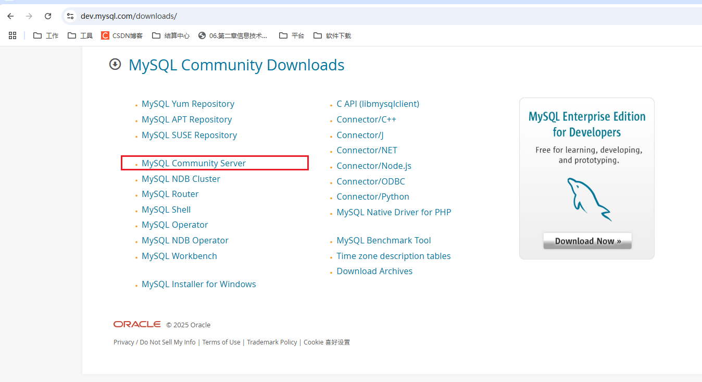Click the Cookie 喜好设置 footer link
702x382 pixels.
(x=327, y=342)
